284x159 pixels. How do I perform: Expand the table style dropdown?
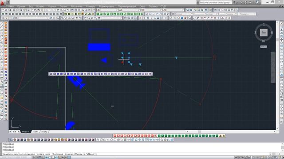pos(161,10)
